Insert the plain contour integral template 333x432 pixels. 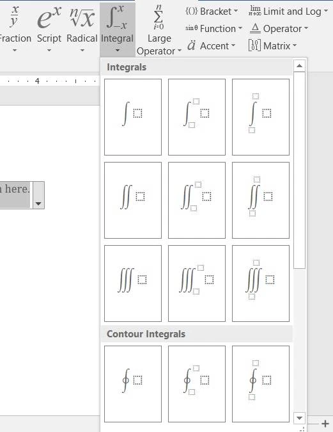(133, 384)
